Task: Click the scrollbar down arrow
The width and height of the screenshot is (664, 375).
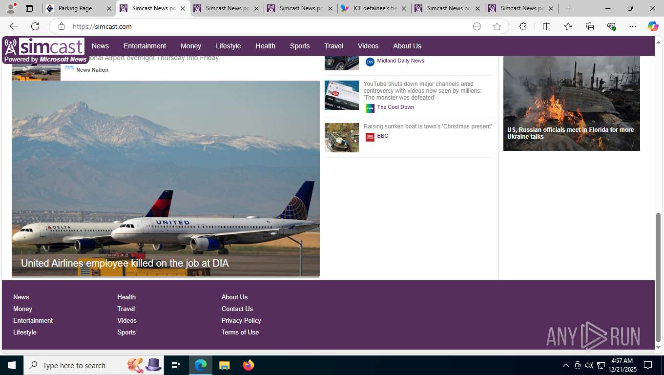Action: point(658,347)
